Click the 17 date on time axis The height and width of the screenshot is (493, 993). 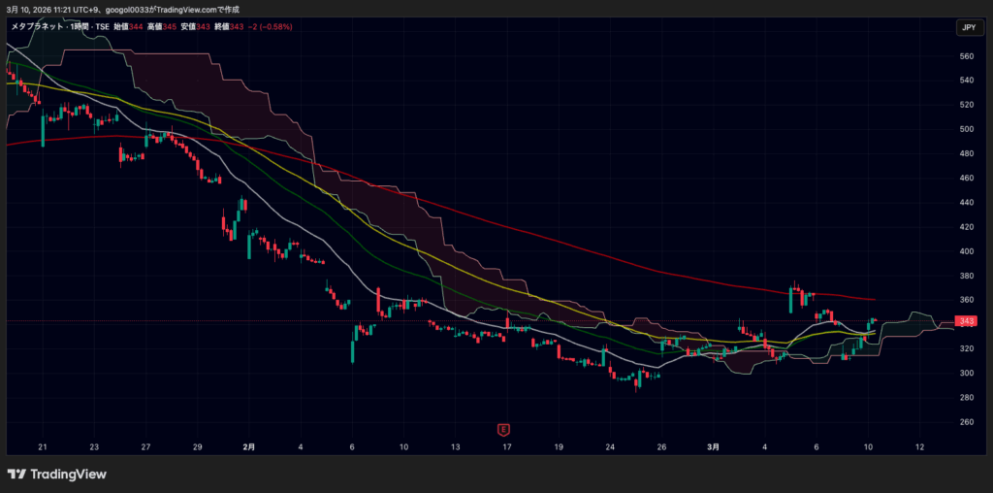506,447
